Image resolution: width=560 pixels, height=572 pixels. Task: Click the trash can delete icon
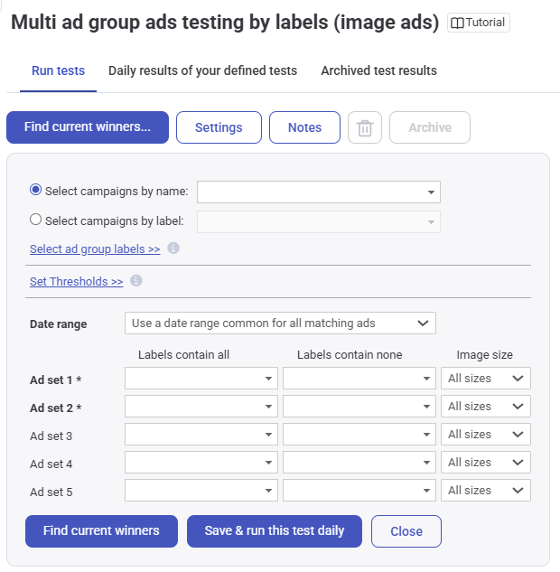365,127
